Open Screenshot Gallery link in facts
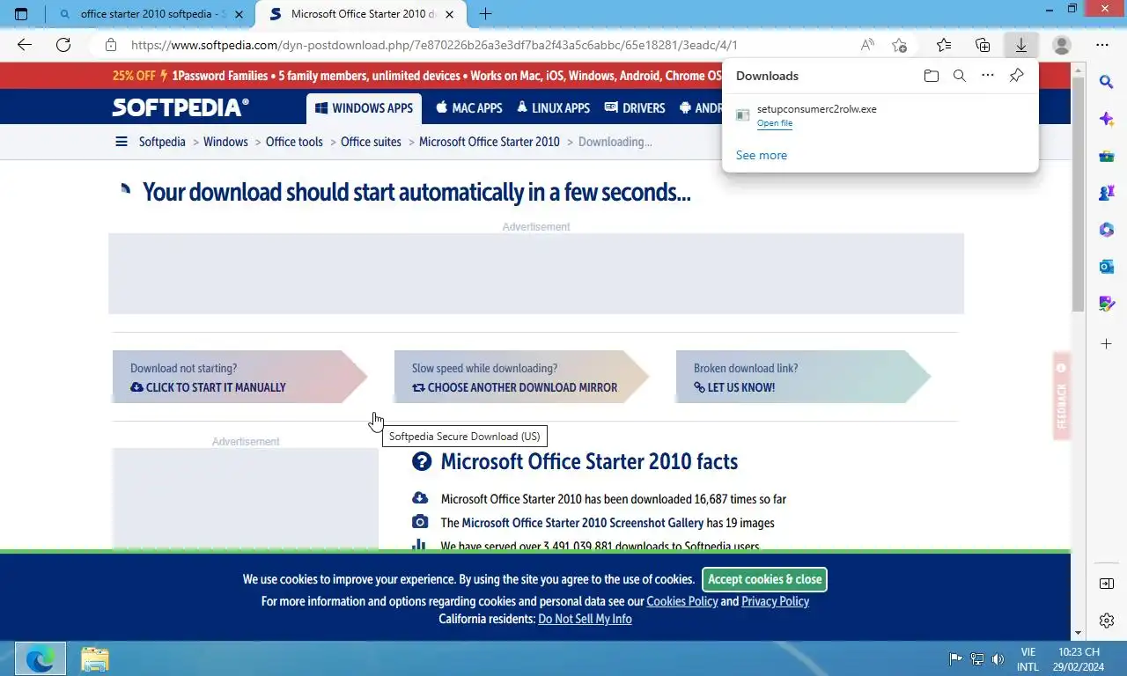The image size is (1127, 676). click(x=583, y=523)
